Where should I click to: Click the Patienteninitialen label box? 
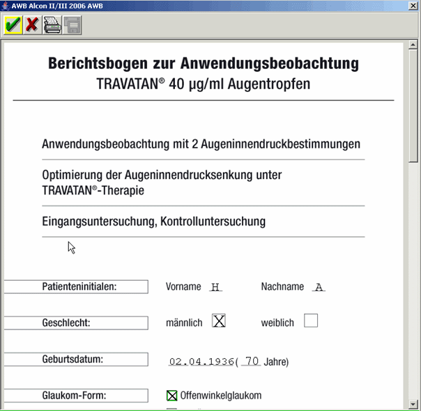click(x=76, y=287)
